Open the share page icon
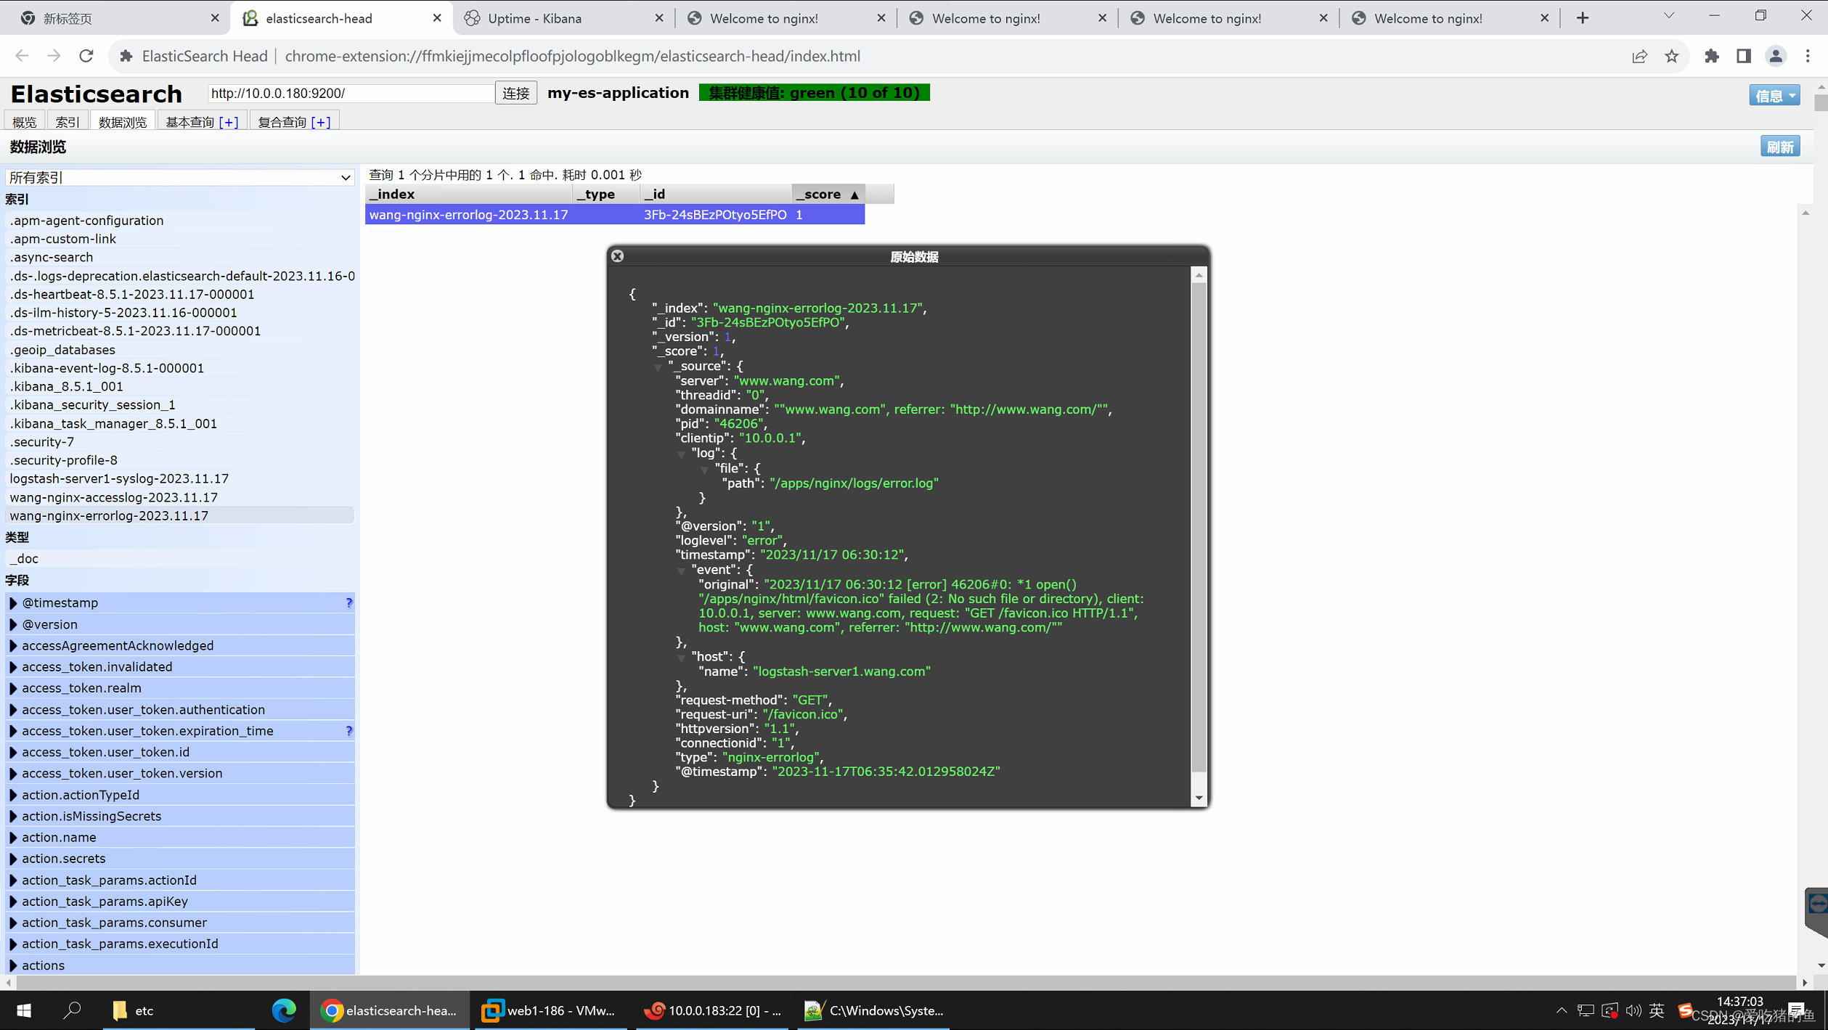 click(1639, 56)
